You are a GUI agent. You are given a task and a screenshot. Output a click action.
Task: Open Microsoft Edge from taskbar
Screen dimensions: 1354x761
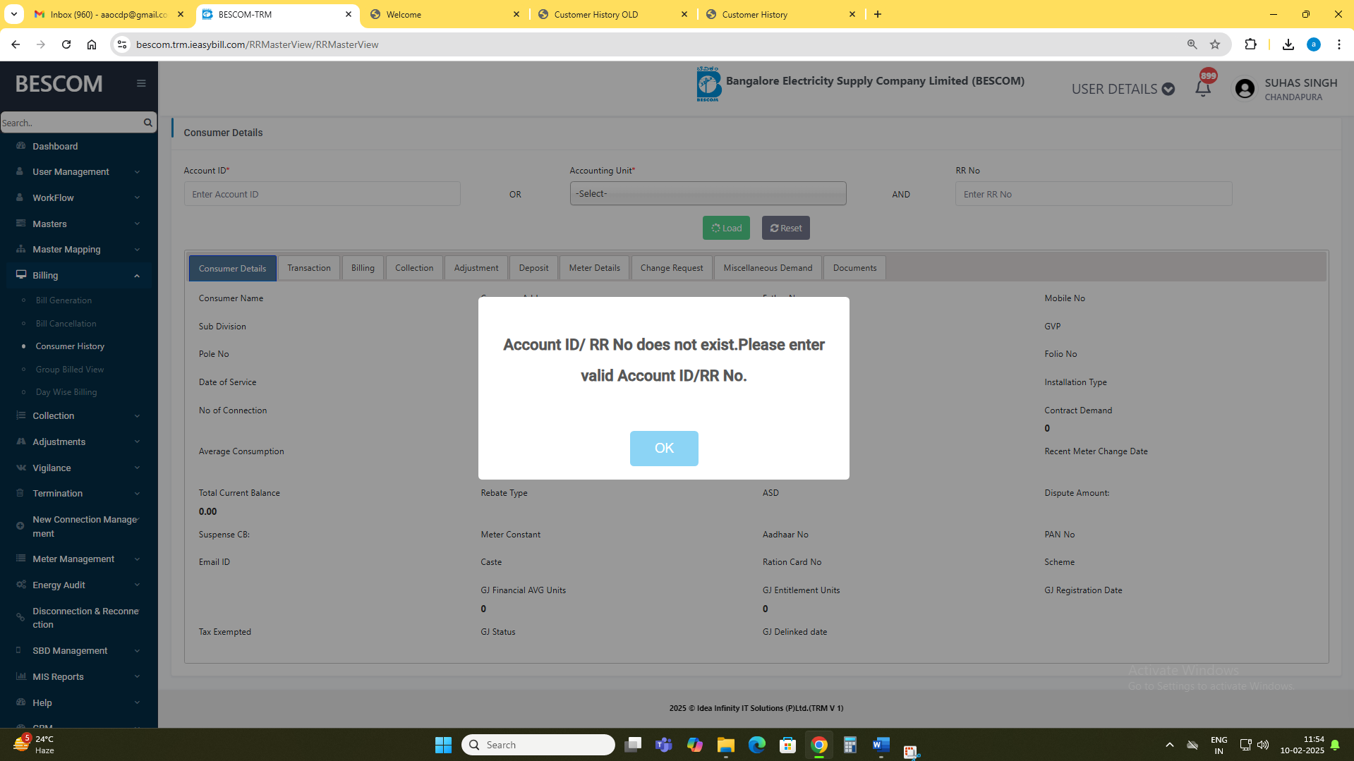coord(756,745)
